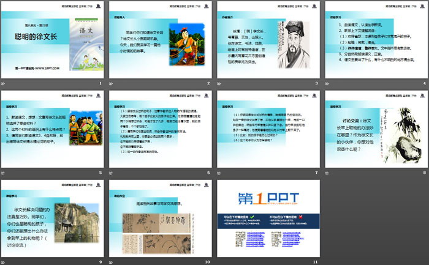Select slide 2 with the cartoon boy
Image resolution: width=429 pixels, height=265 pixels.
(161, 39)
